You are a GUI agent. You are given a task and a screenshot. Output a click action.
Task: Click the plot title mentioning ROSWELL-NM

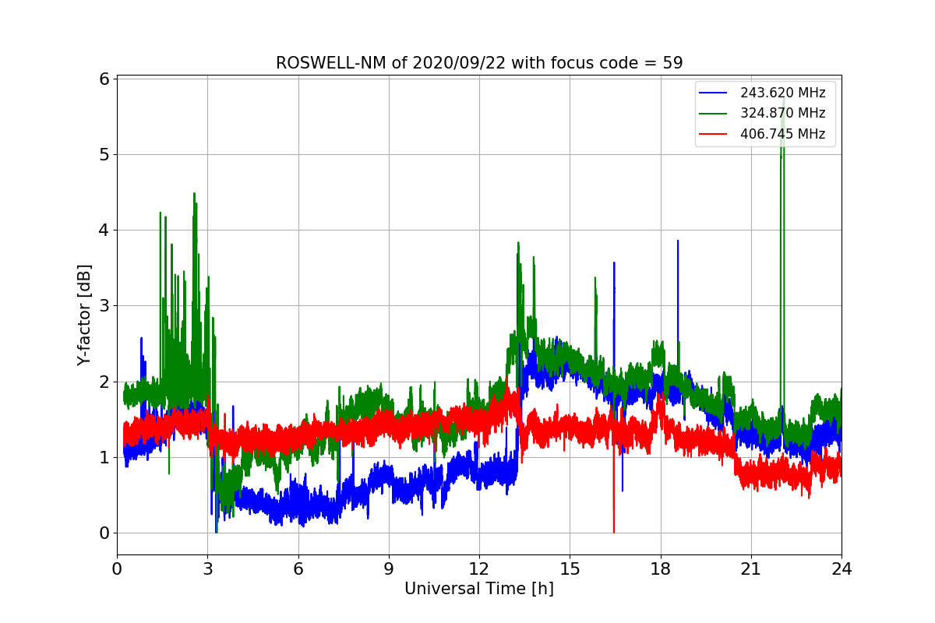[479, 63]
